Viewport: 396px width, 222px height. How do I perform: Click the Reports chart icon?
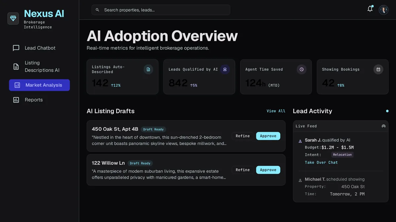(16, 100)
